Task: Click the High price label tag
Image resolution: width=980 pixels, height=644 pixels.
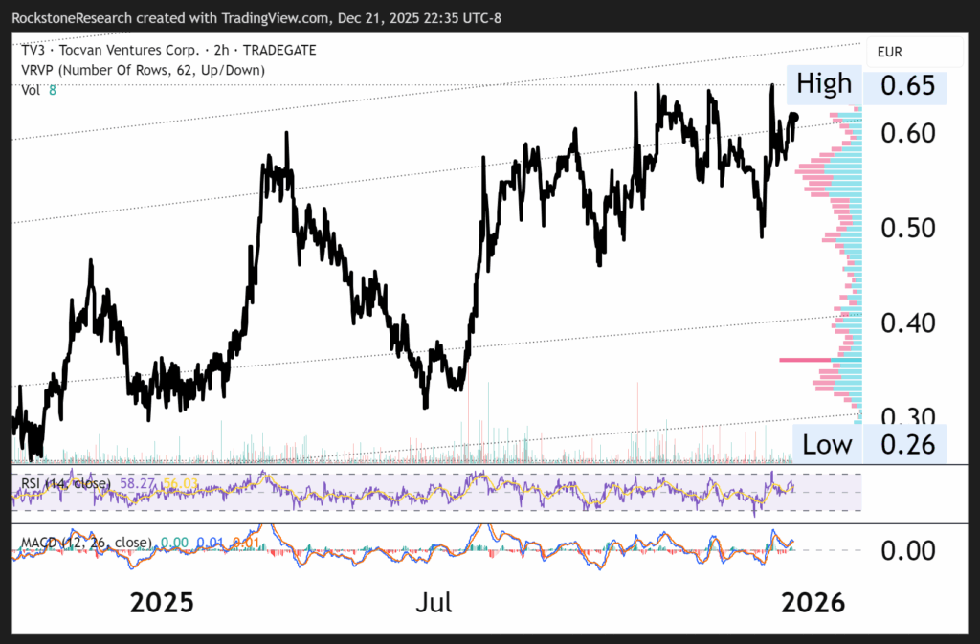Action: (824, 84)
